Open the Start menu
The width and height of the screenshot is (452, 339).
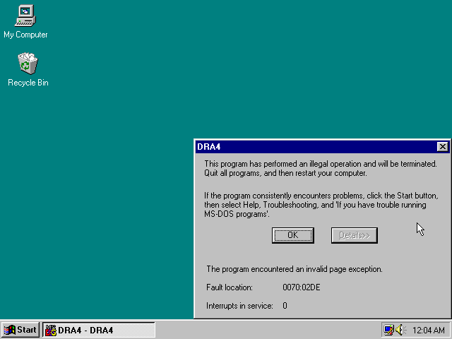pos(20,330)
